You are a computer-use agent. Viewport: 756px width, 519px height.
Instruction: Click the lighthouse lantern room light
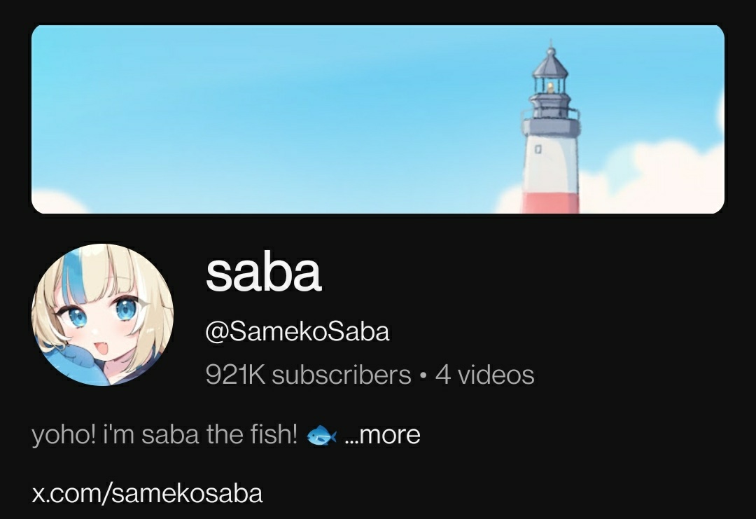coord(551,87)
